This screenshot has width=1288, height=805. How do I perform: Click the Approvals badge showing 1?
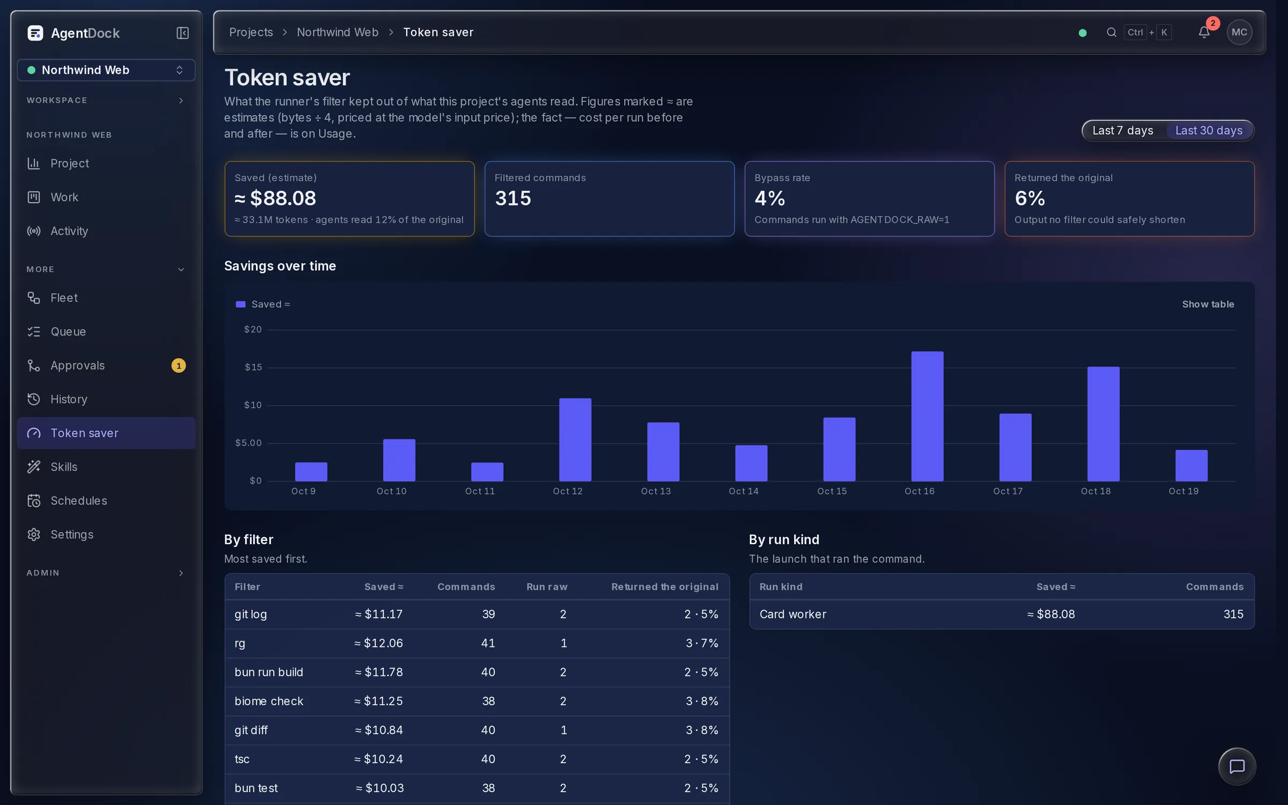pyautogui.click(x=179, y=365)
